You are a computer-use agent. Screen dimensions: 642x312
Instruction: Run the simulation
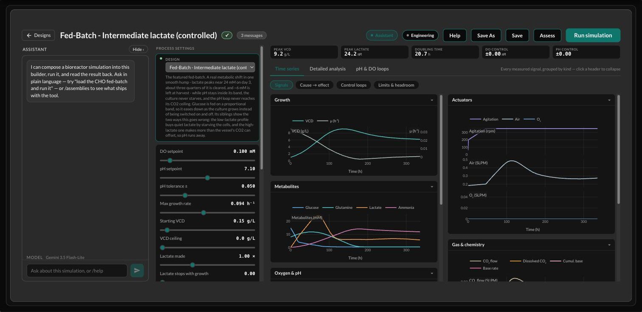point(593,35)
